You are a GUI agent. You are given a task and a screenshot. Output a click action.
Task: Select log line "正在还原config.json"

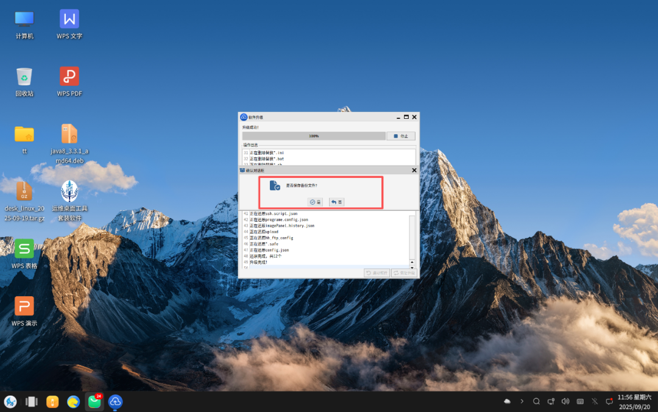point(269,250)
